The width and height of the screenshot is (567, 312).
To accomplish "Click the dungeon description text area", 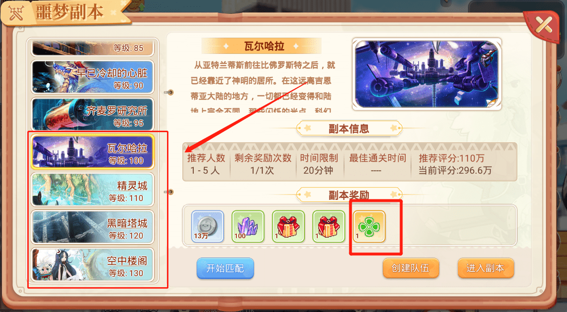I will (x=263, y=86).
